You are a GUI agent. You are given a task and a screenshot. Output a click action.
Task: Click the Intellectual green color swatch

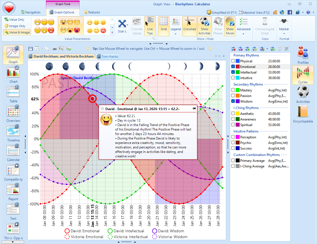pyautogui.click(x=238, y=72)
